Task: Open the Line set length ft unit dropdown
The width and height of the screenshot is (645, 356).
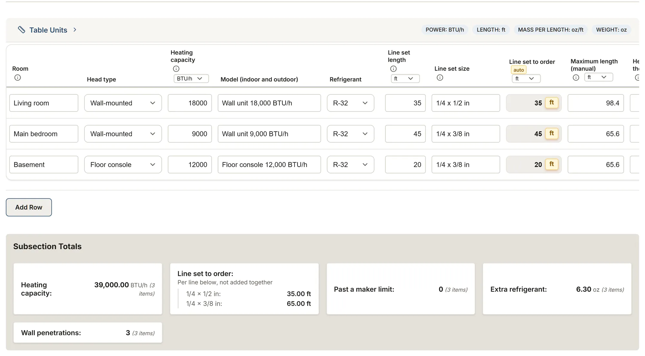Action: click(x=405, y=79)
